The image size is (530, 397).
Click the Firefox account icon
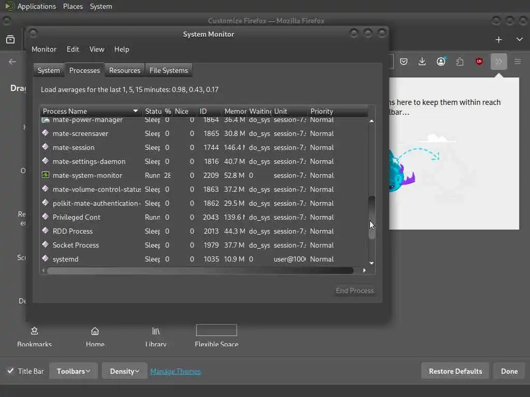click(441, 62)
